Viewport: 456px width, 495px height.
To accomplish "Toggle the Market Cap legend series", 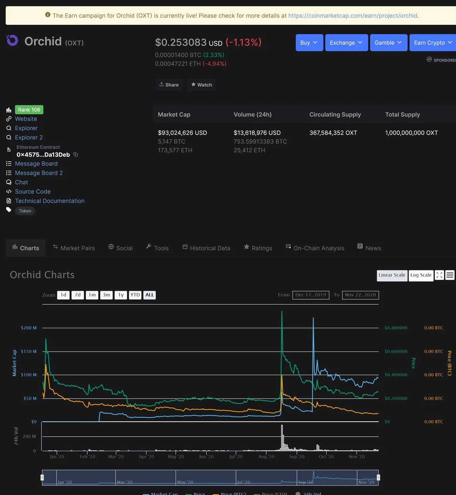I will click(160, 493).
